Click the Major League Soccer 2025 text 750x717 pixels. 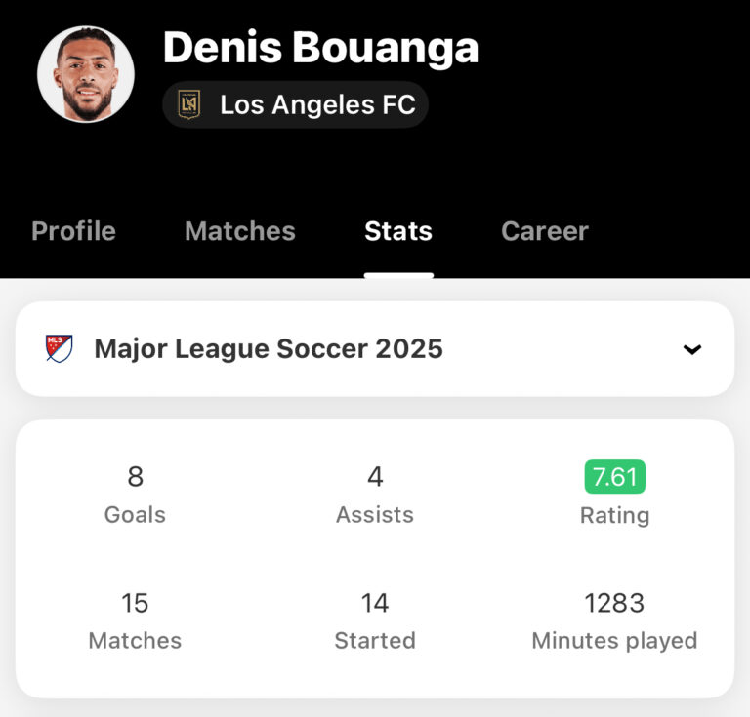[269, 348]
